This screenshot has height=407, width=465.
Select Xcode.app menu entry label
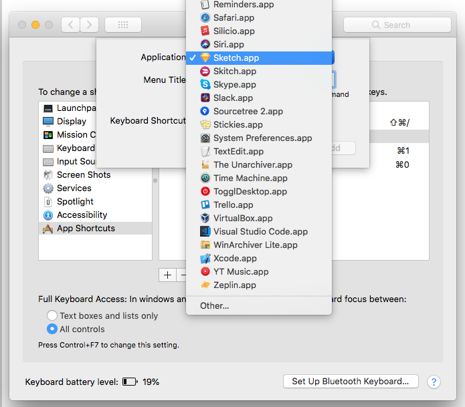[235, 258]
